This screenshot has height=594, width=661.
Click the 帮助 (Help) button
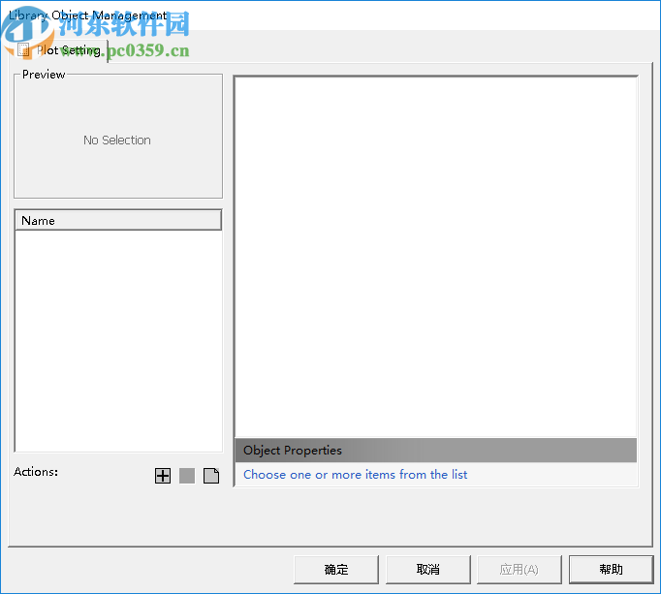(611, 570)
